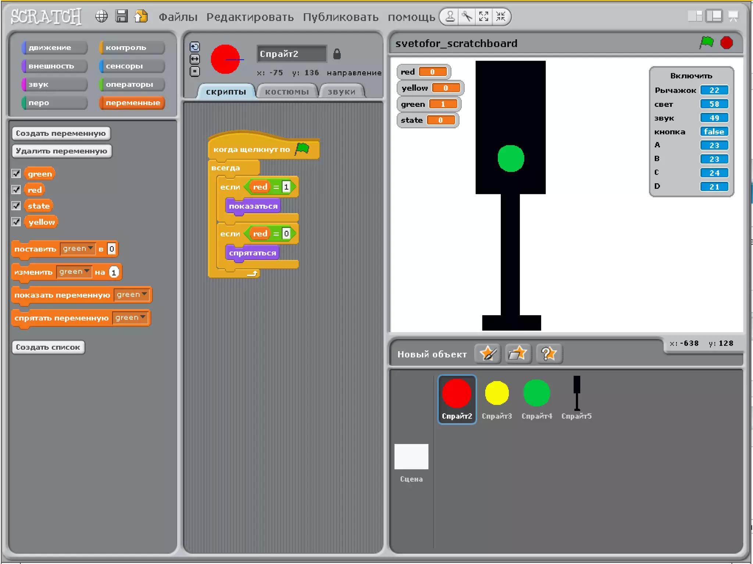Click the globe language icon
This screenshot has width=753, height=564.
pos(101,17)
